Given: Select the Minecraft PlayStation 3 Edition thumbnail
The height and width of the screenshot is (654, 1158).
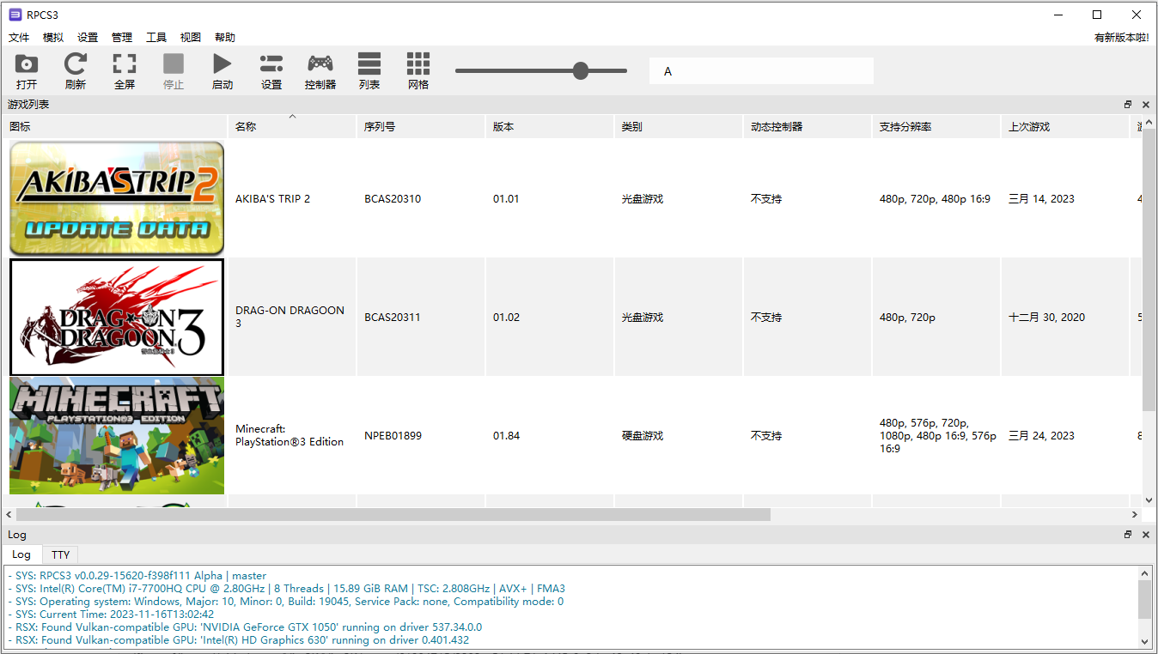Looking at the screenshot, I should pos(117,435).
